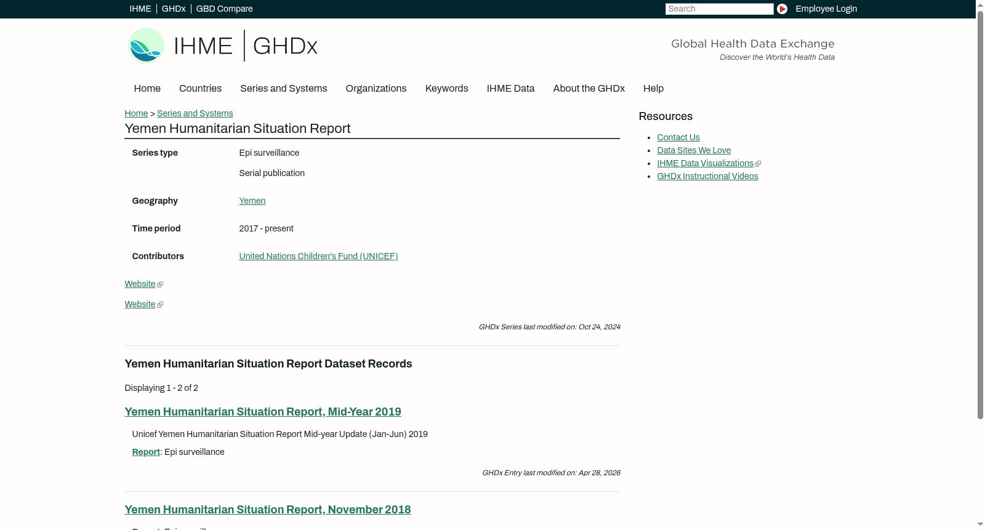Viewport: 985px width, 530px height.
Task: Open the Home menu item
Action: [x=147, y=89]
